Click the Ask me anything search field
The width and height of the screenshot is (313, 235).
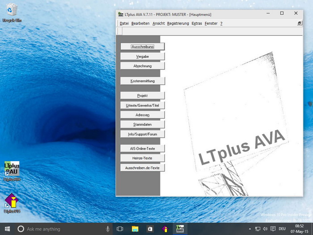[64, 229]
